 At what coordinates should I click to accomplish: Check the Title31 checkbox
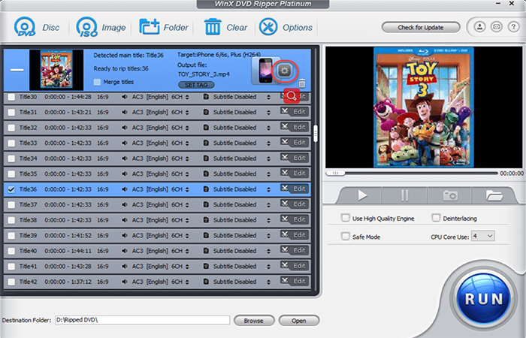11,113
